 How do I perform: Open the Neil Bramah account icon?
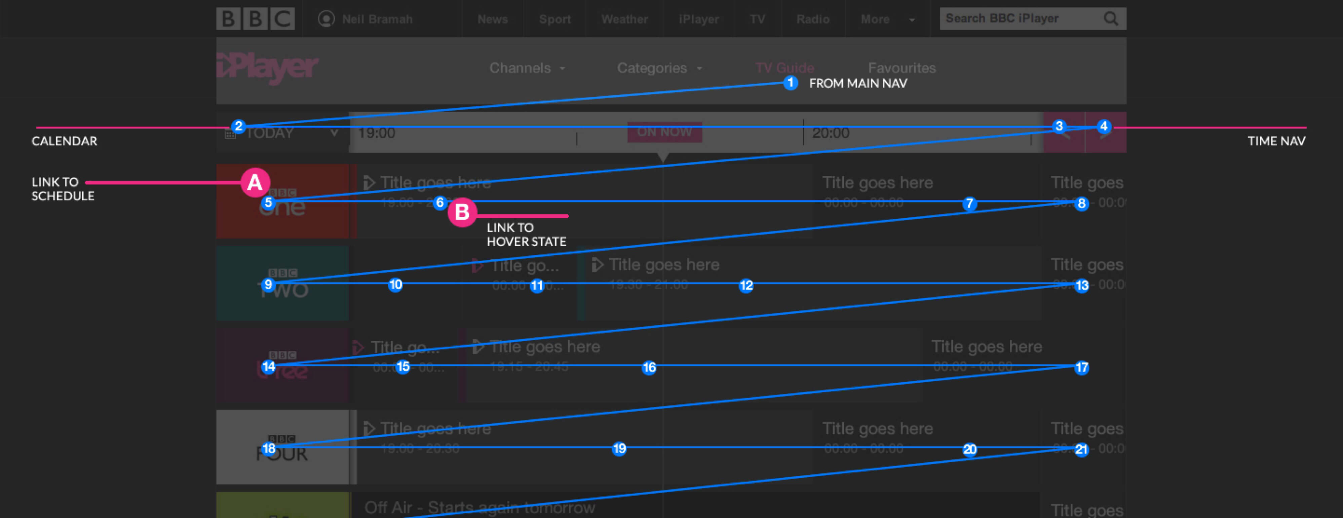[327, 19]
